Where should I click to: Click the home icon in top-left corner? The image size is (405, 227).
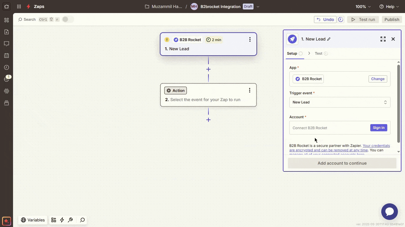point(7,7)
